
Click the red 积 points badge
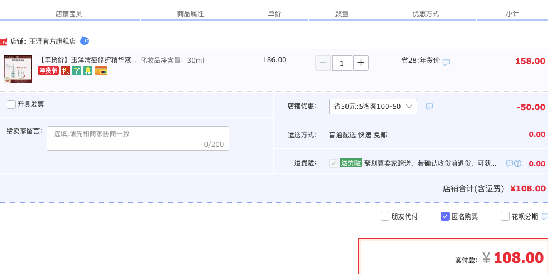(x=65, y=71)
